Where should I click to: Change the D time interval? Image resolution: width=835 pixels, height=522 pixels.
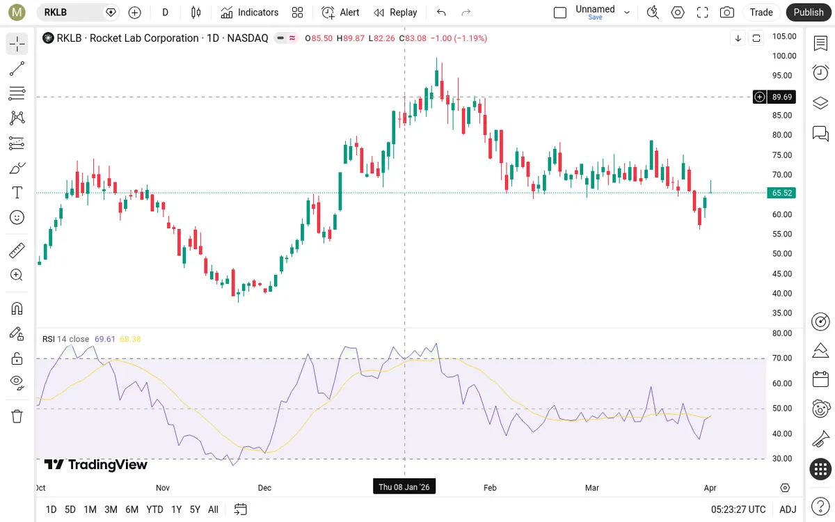click(165, 13)
